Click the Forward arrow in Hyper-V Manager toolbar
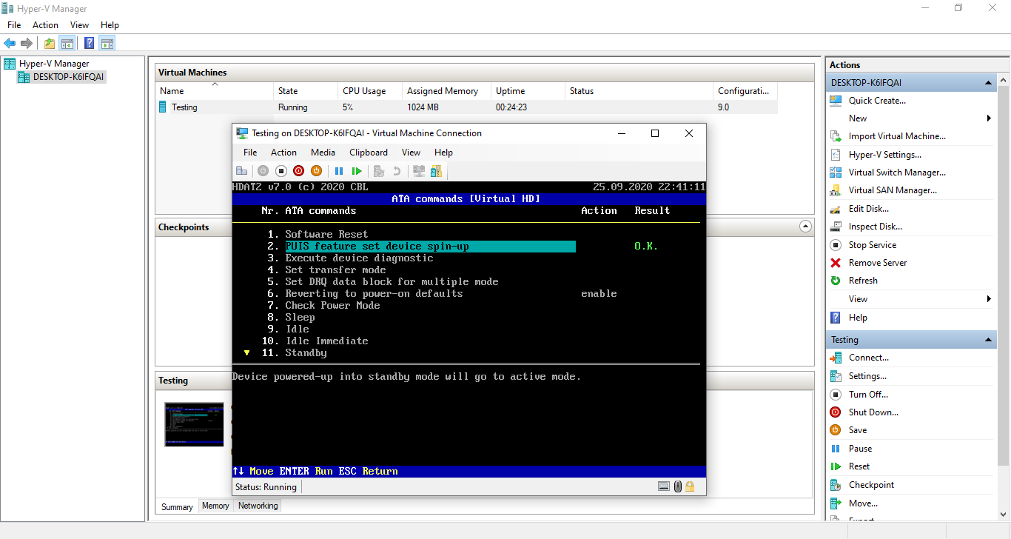The image size is (1011, 539). [27, 44]
